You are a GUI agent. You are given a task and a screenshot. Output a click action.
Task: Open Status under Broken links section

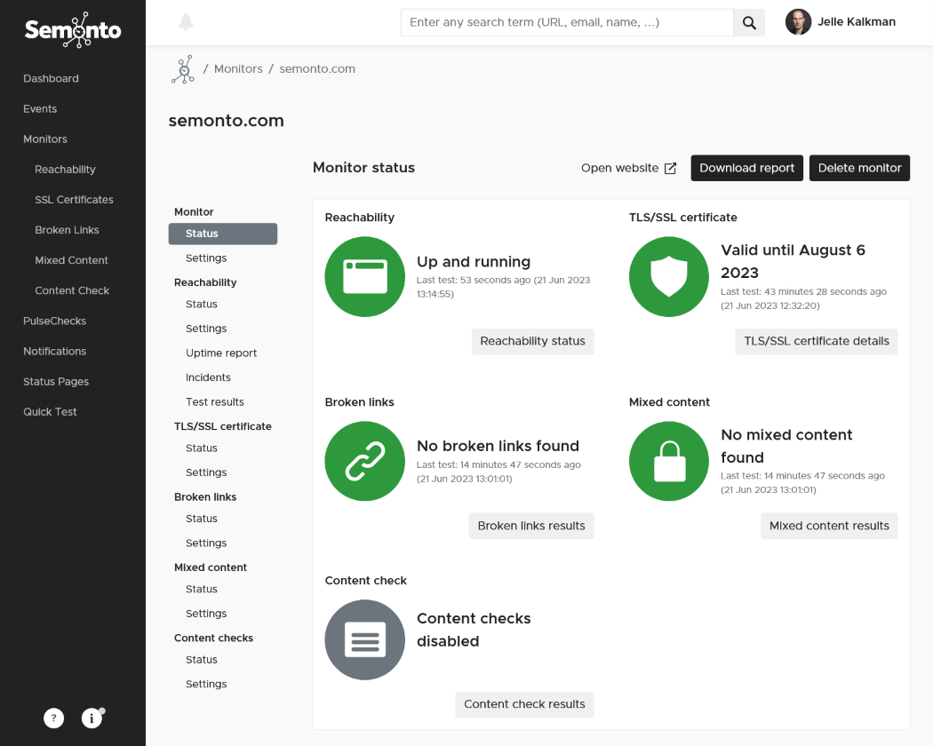(x=202, y=518)
